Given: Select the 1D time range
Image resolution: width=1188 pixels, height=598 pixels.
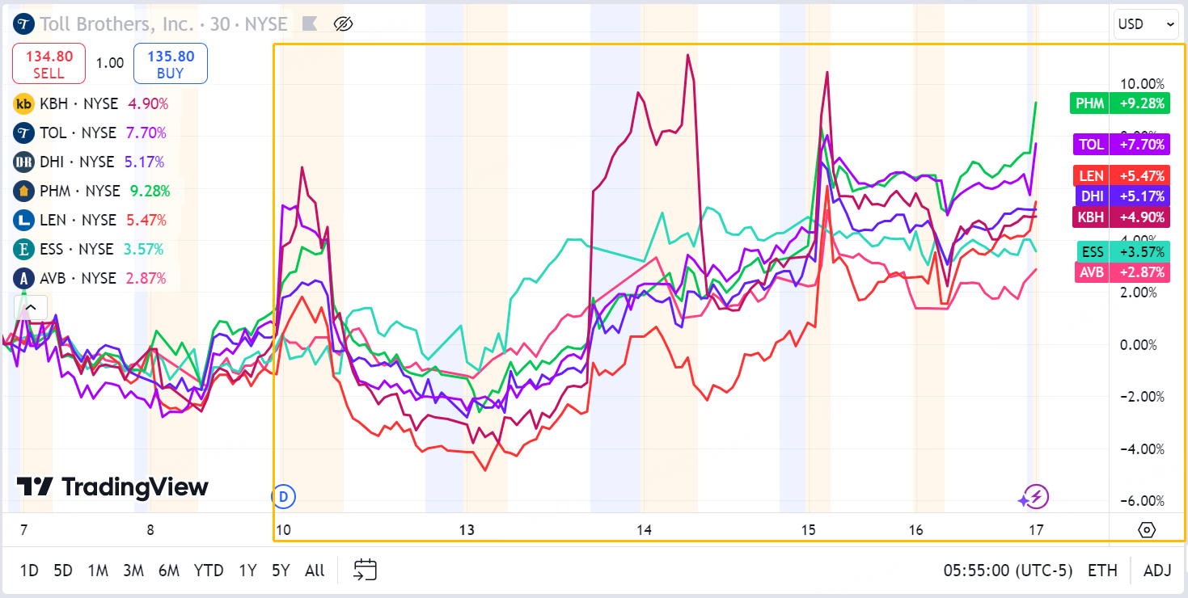Looking at the screenshot, I should click(x=29, y=571).
